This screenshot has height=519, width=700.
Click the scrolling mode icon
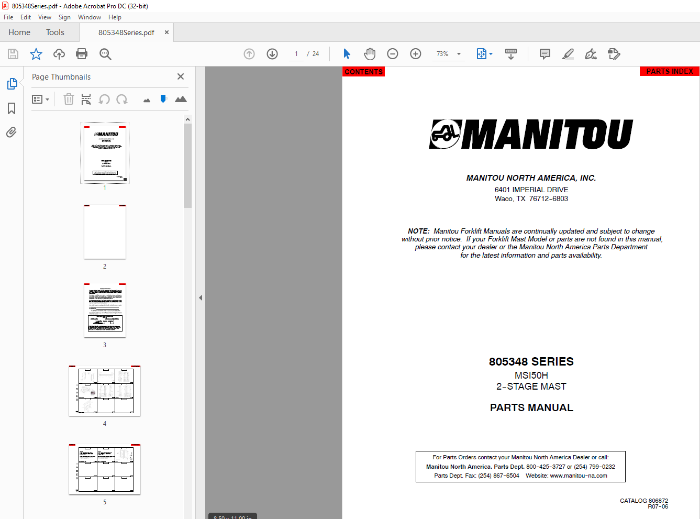coord(511,54)
